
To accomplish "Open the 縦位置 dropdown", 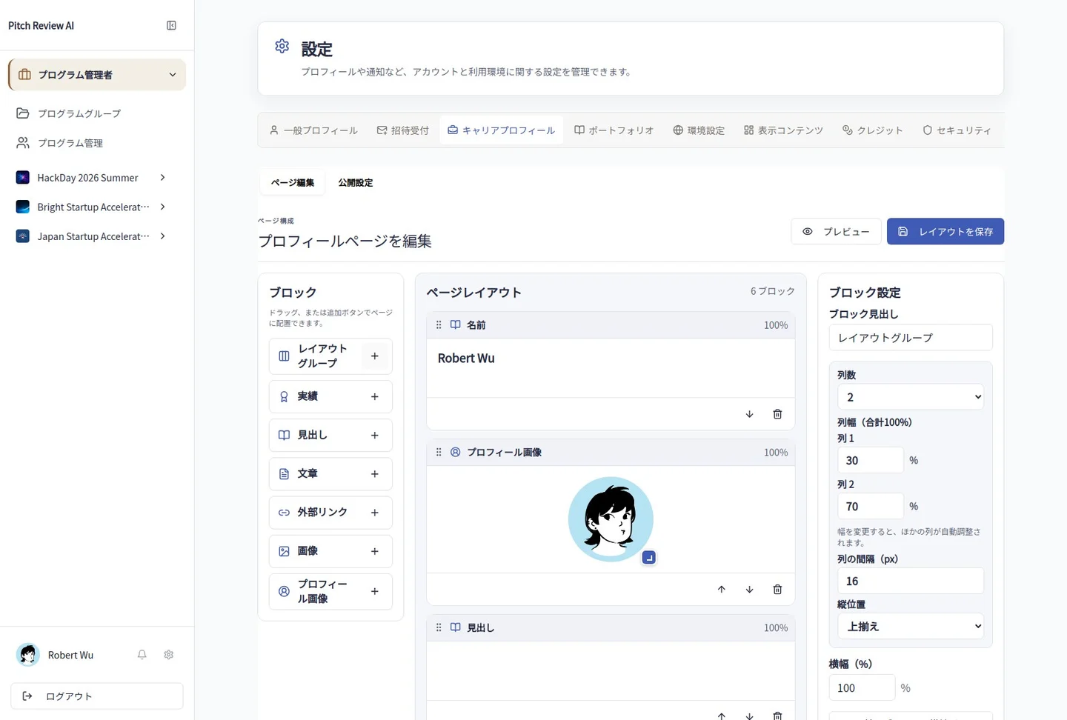I will click(x=911, y=627).
